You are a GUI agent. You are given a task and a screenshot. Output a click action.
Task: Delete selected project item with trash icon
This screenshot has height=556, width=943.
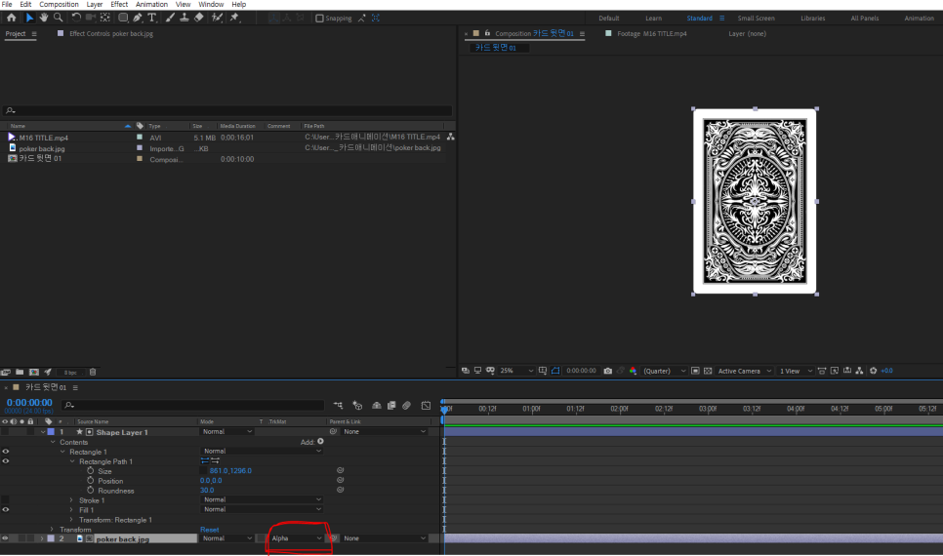[93, 372]
